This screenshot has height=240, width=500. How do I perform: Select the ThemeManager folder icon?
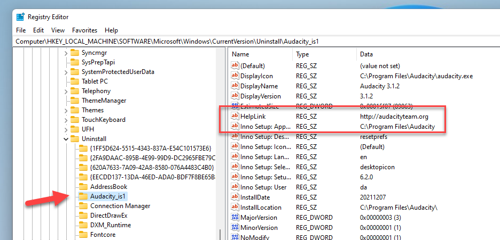pyautogui.click(x=75, y=101)
